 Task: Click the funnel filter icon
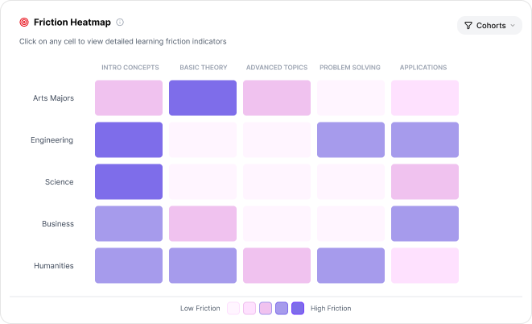coord(468,26)
